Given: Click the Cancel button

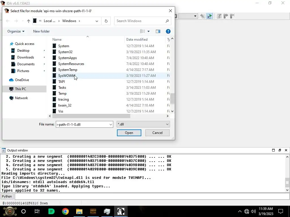Looking at the screenshot, I should [x=157, y=133].
